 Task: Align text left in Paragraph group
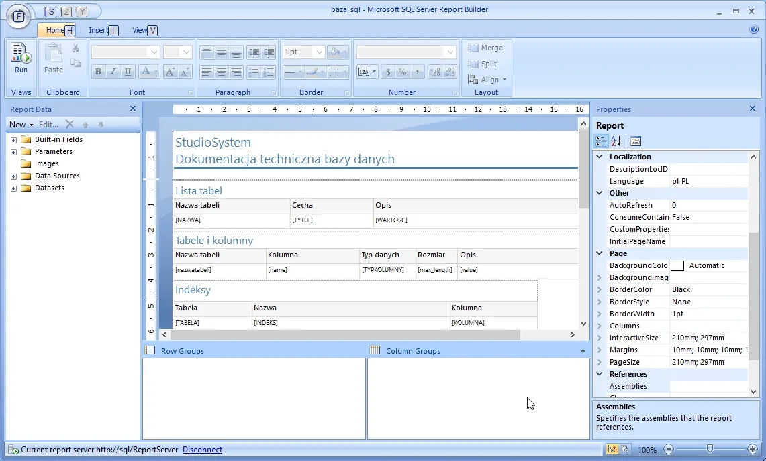click(207, 72)
